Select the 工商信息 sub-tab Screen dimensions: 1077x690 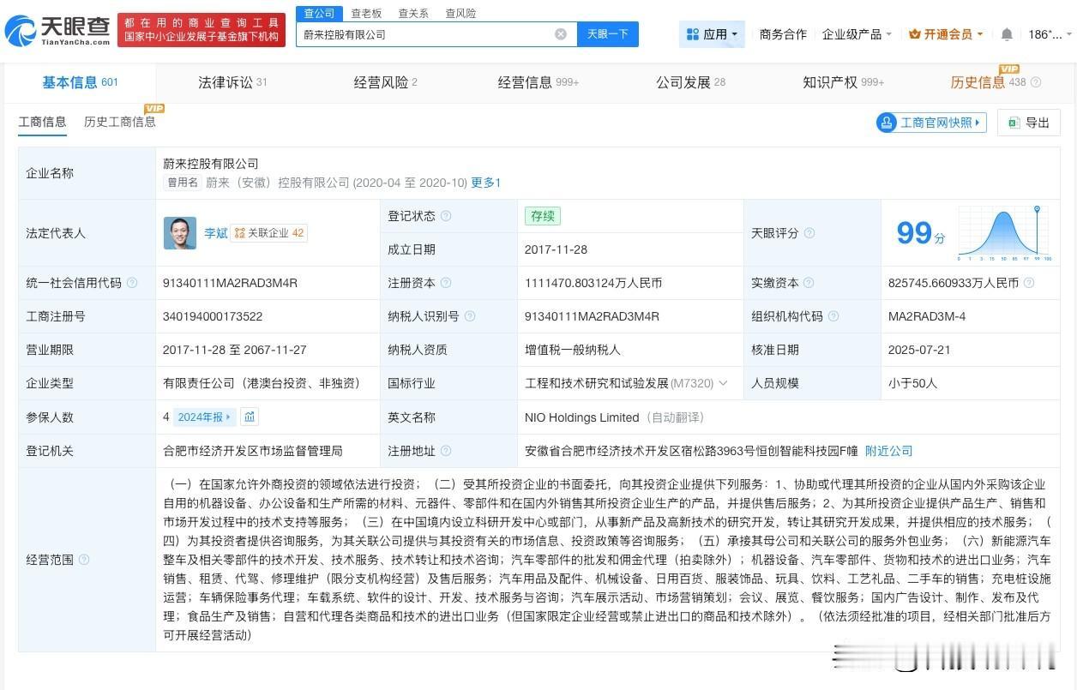pos(42,122)
